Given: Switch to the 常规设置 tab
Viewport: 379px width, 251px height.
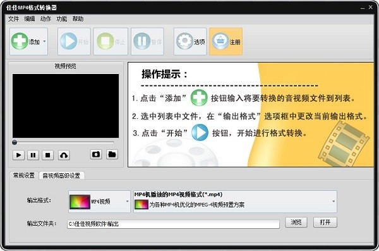Looking at the screenshot, I should 24,175.
